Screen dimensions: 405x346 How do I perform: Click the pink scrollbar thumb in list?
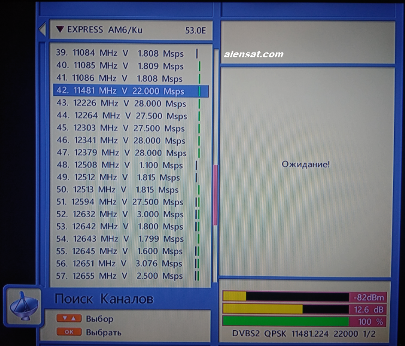click(x=215, y=195)
